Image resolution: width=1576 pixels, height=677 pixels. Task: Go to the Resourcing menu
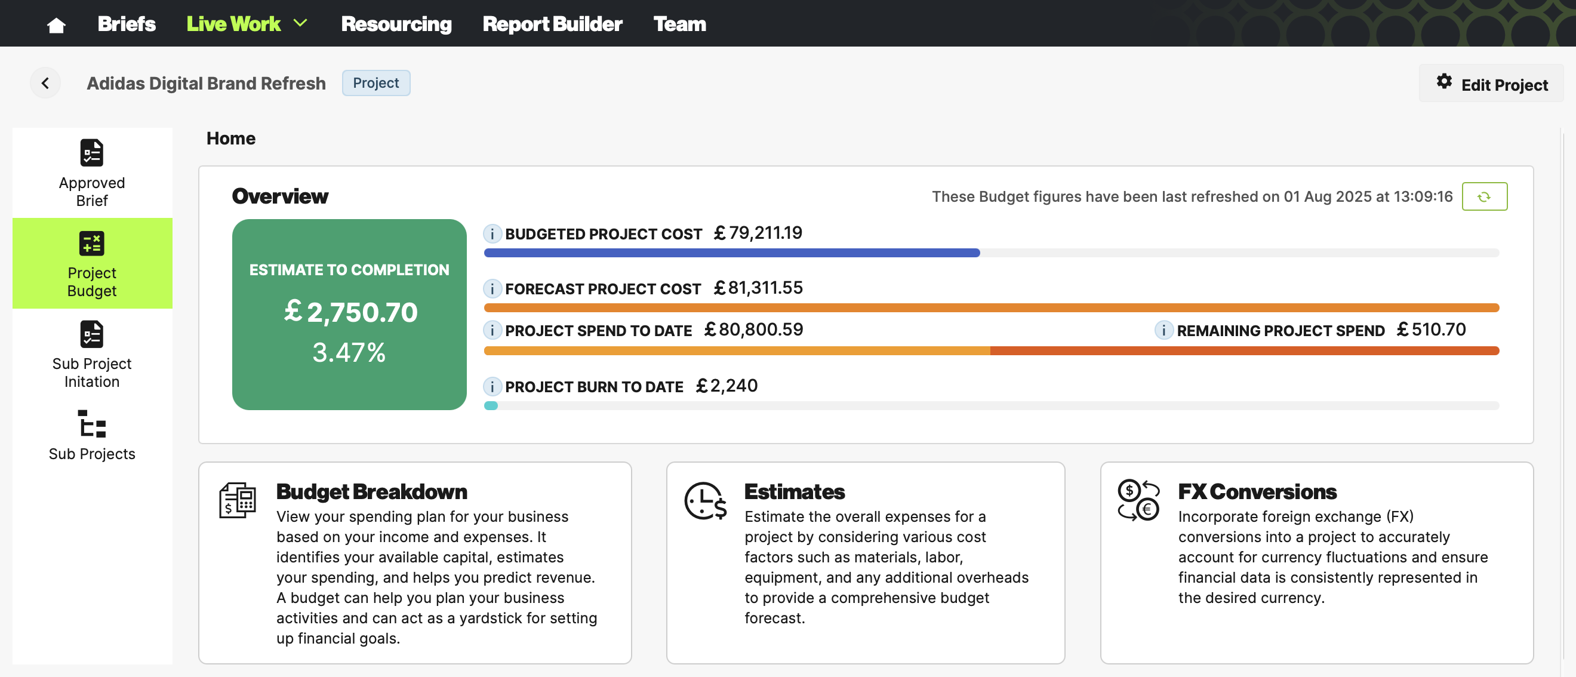point(396,24)
